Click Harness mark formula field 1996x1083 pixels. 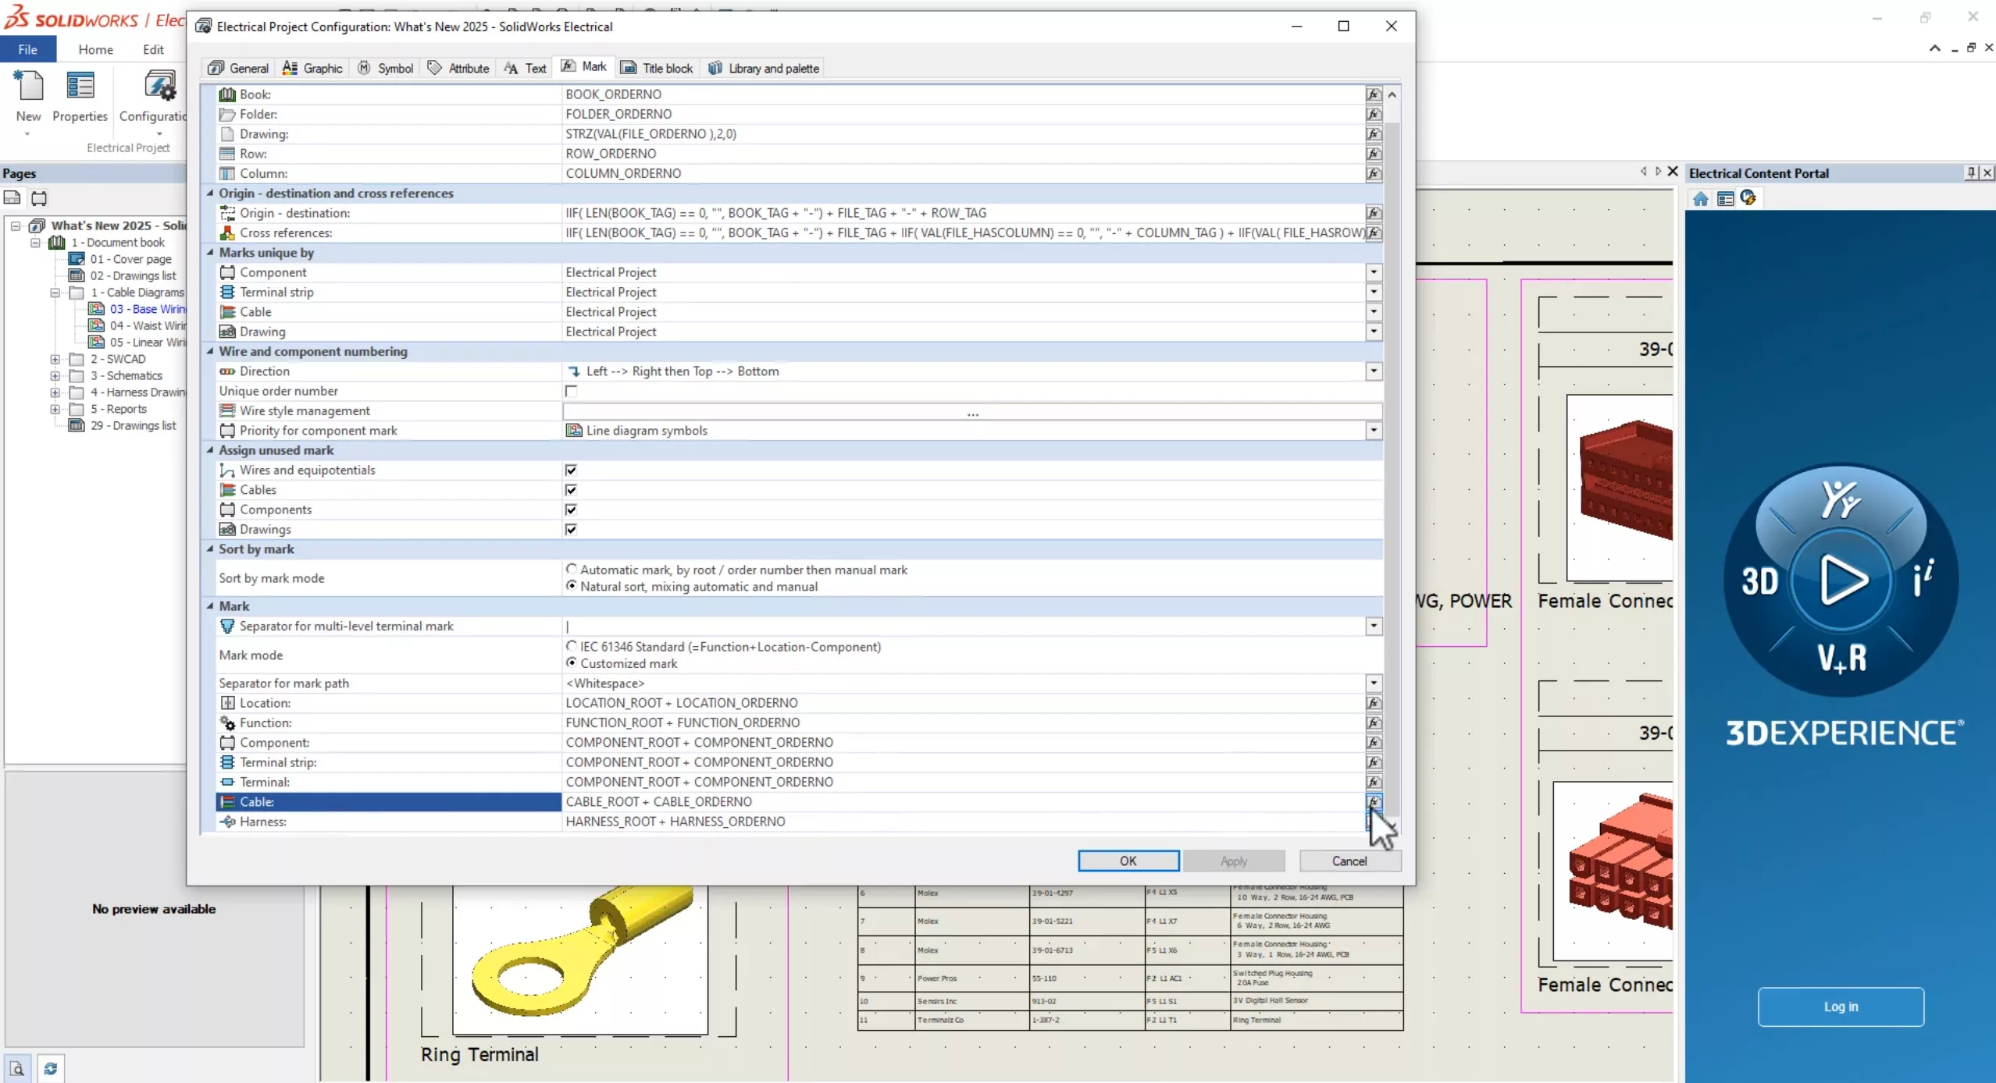click(962, 822)
